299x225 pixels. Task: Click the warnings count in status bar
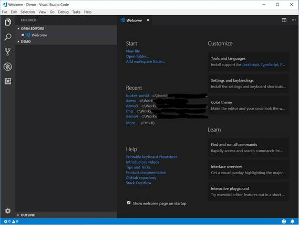[x=15, y=221]
